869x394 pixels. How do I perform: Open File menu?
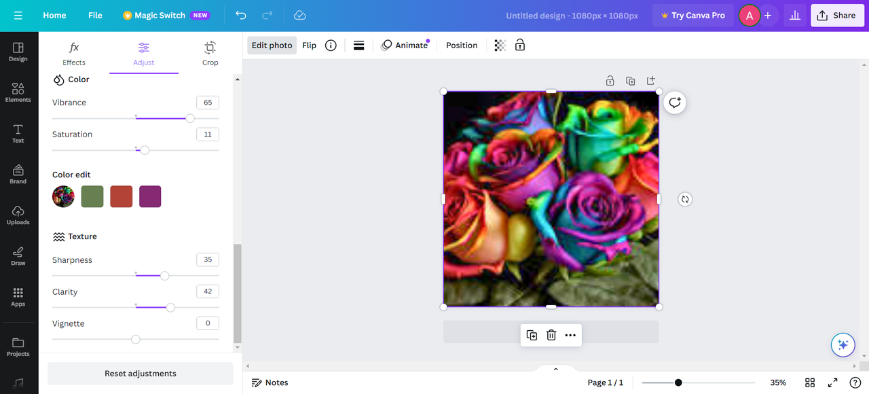coord(95,15)
